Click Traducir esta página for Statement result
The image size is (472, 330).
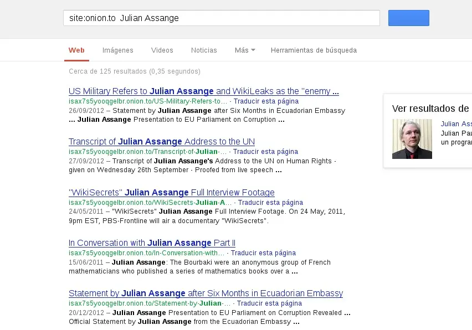point(269,303)
